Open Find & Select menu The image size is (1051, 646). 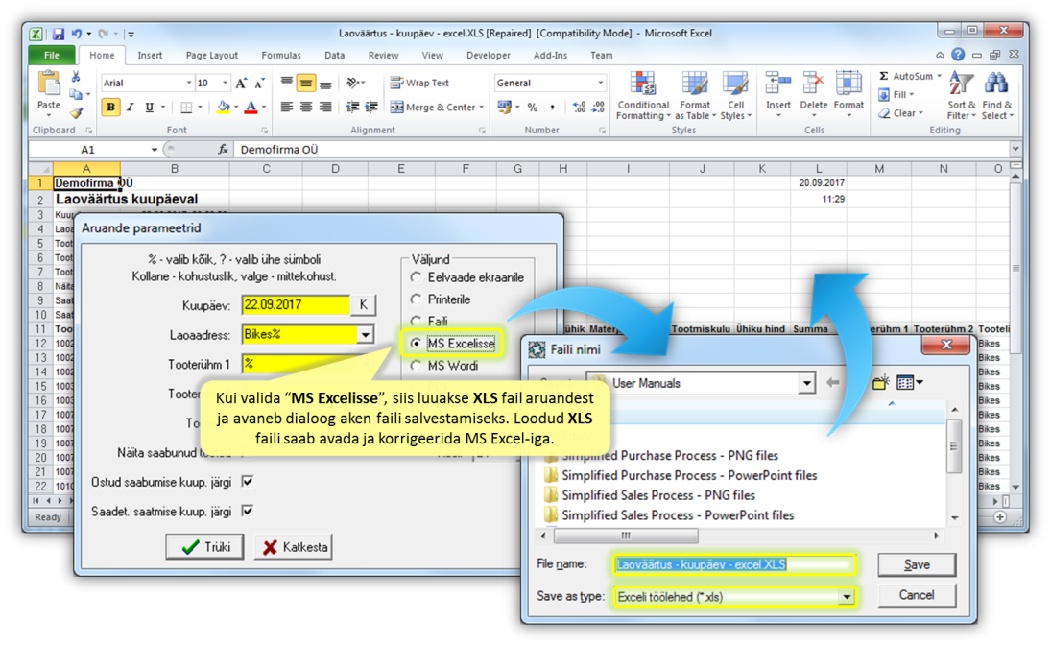[x=997, y=97]
